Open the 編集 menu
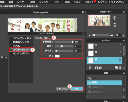The width and height of the screenshot is (128, 102). pos(2,2)
